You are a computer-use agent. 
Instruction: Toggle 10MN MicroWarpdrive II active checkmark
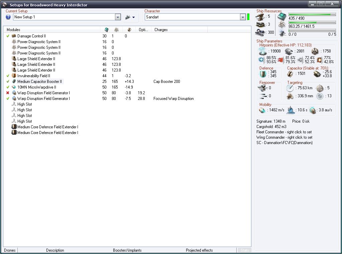tap(8, 87)
